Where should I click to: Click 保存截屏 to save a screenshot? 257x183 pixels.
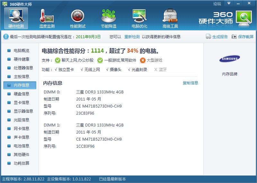pyautogui.click(x=246, y=37)
